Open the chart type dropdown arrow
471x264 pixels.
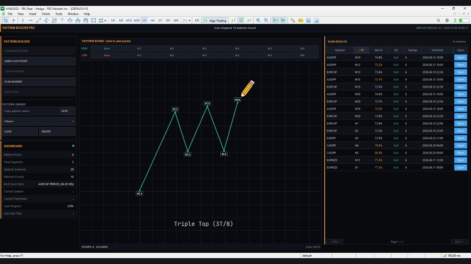point(189,21)
